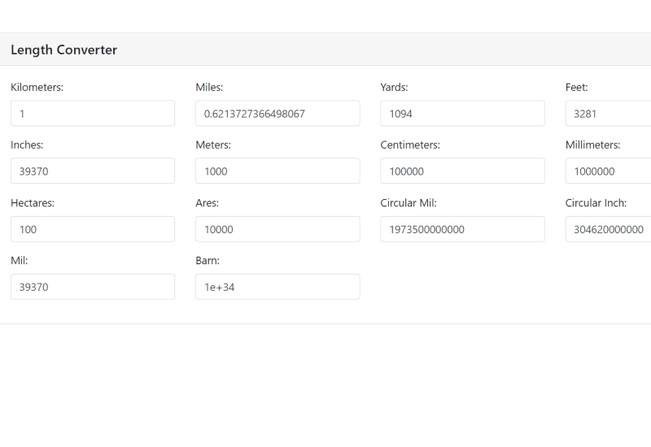Click the "Circular Mil:" text label
This screenshot has width=651, height=447.
coord(409,202)
